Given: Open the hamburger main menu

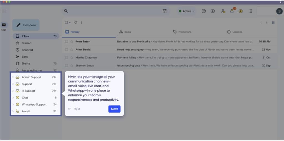Looking at the screenshot, I should point(4,11).
